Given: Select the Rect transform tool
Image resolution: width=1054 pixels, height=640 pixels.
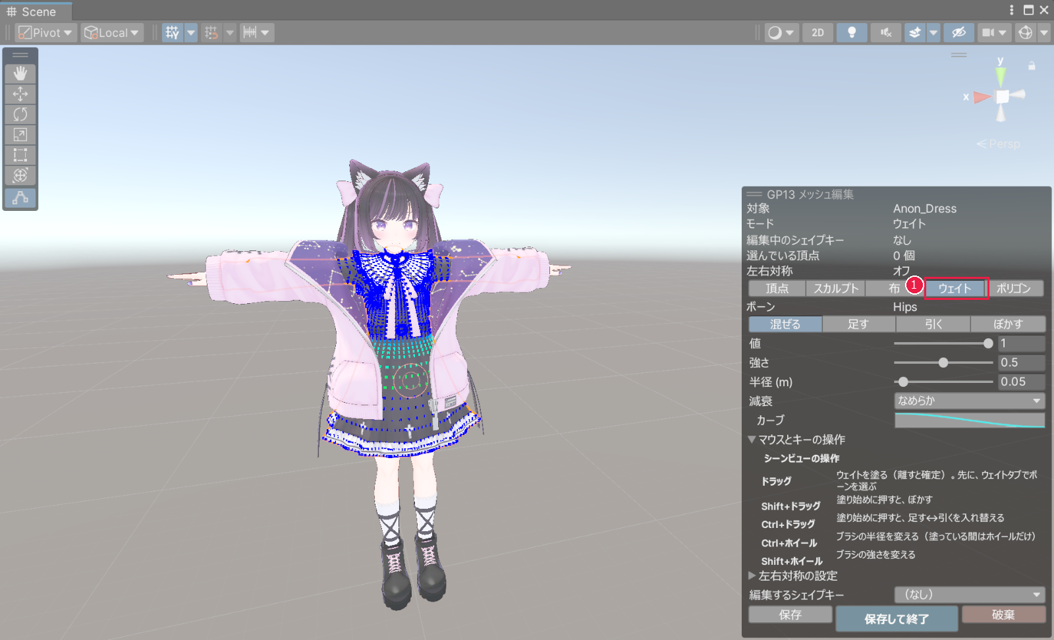Looking at the screenshot, I should (x=20, y=155).
